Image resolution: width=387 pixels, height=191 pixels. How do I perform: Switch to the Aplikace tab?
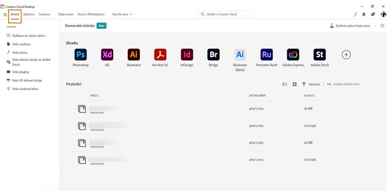click(x=29, y=14)
